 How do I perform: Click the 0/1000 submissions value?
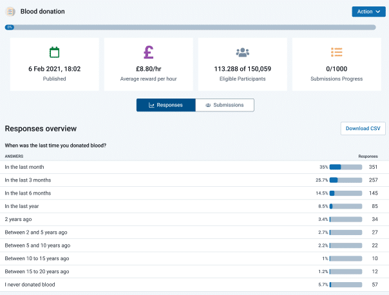[336, 69]
